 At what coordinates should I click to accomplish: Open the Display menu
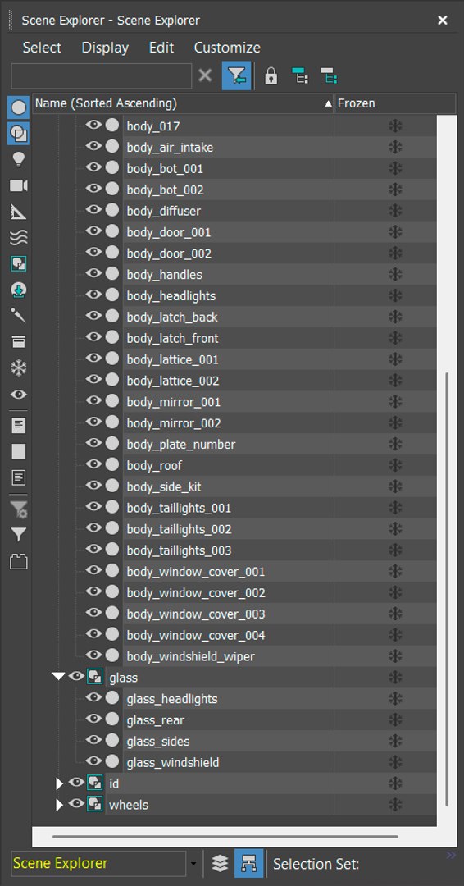pyautogui.click(x=105, y=48)
